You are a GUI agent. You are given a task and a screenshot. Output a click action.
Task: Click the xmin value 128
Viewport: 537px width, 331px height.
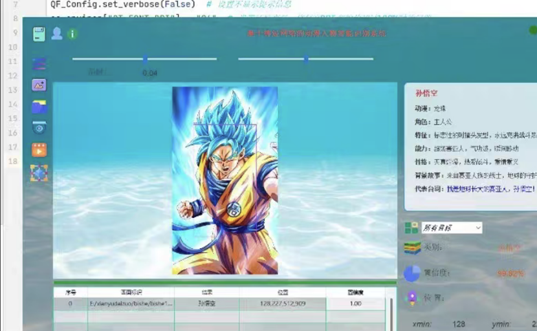(459, 324)
